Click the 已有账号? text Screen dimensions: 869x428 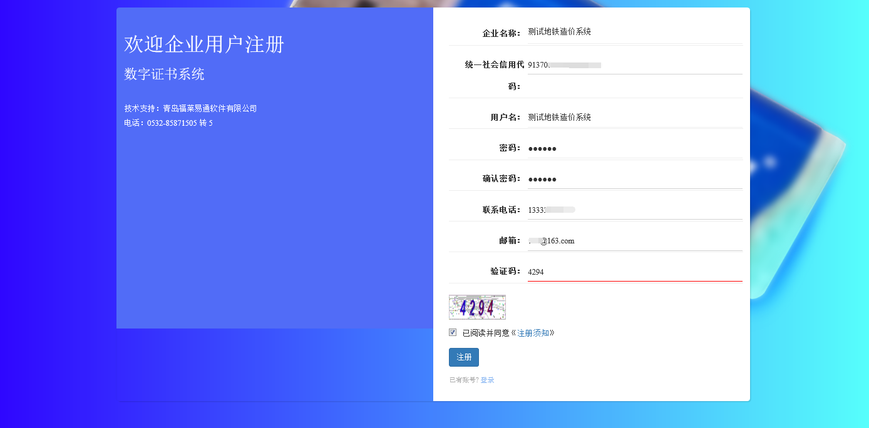[463, 380]
